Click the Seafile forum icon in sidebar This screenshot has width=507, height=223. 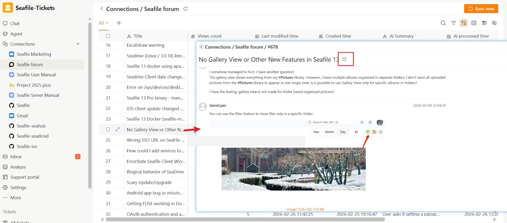(x=12, y=65)
